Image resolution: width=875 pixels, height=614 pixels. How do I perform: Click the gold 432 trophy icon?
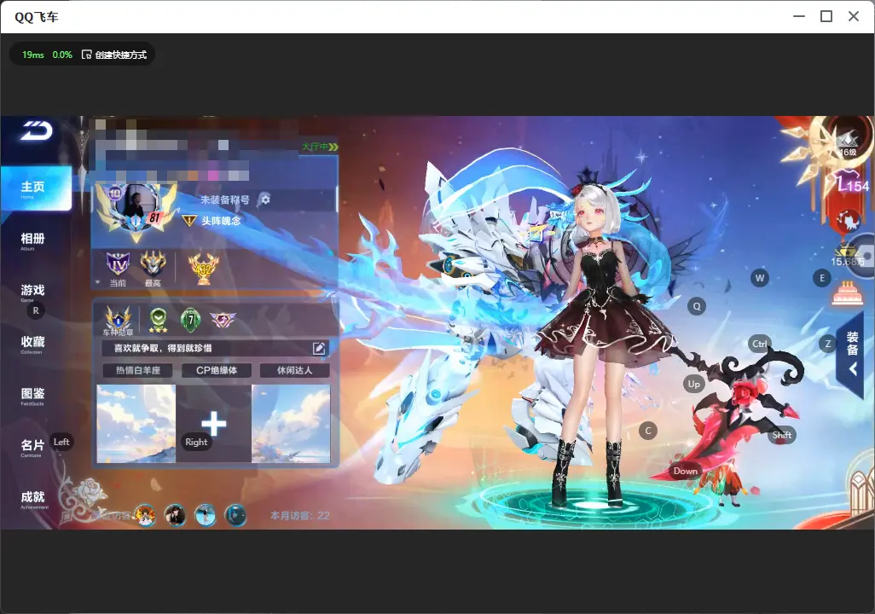[x=204, y=268]
